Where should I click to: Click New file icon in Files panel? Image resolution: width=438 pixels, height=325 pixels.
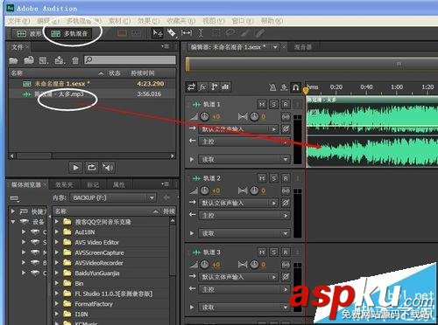44,60
